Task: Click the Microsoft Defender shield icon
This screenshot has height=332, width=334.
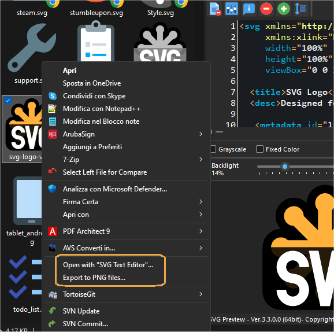Action: click(x=52, y=189)
